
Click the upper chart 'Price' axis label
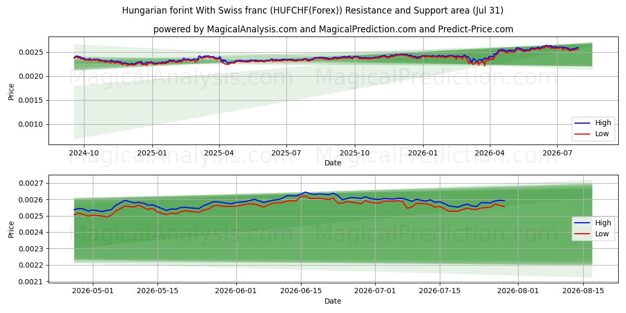coord(11,90)
